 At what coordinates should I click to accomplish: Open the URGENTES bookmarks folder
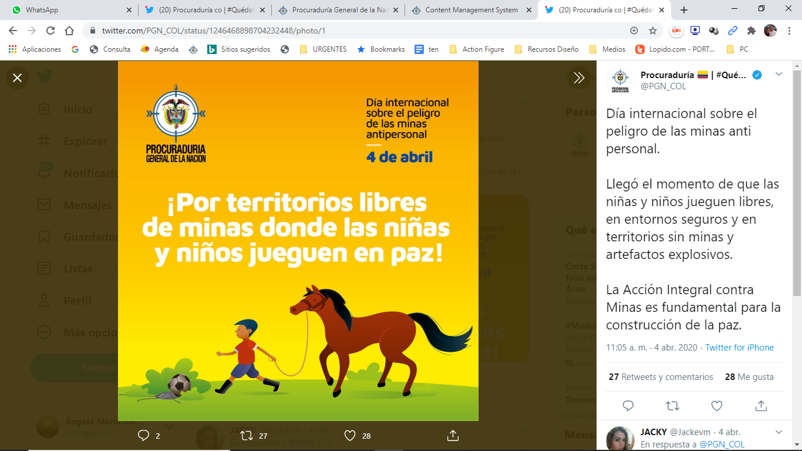point(323,49)
